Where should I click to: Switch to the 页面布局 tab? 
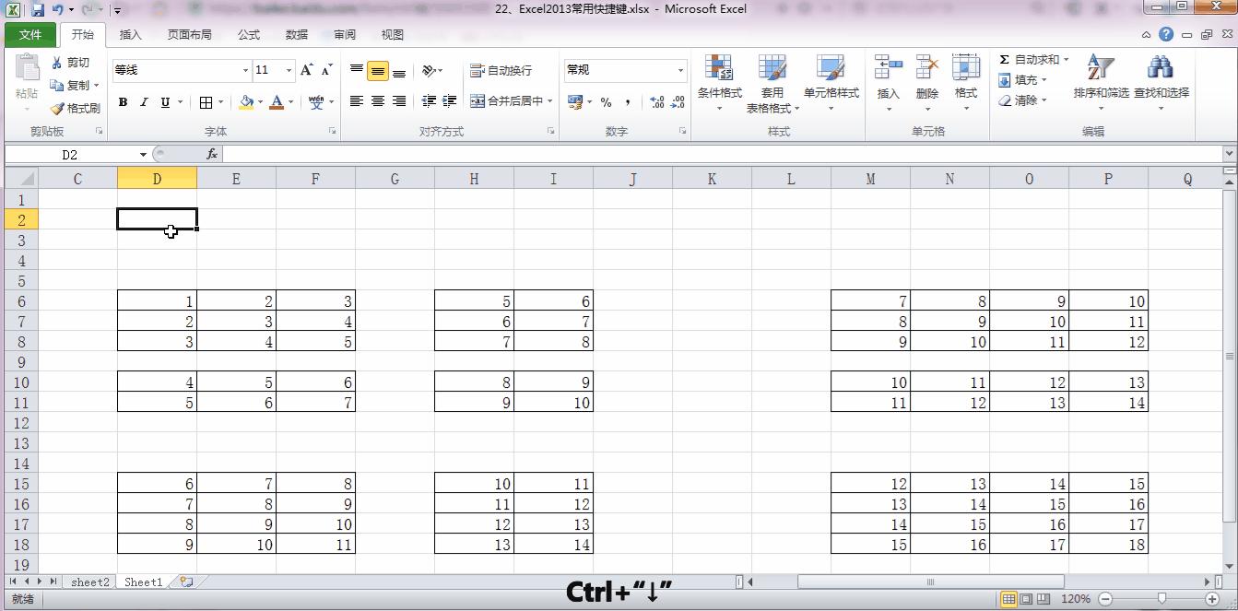point(189,35)
